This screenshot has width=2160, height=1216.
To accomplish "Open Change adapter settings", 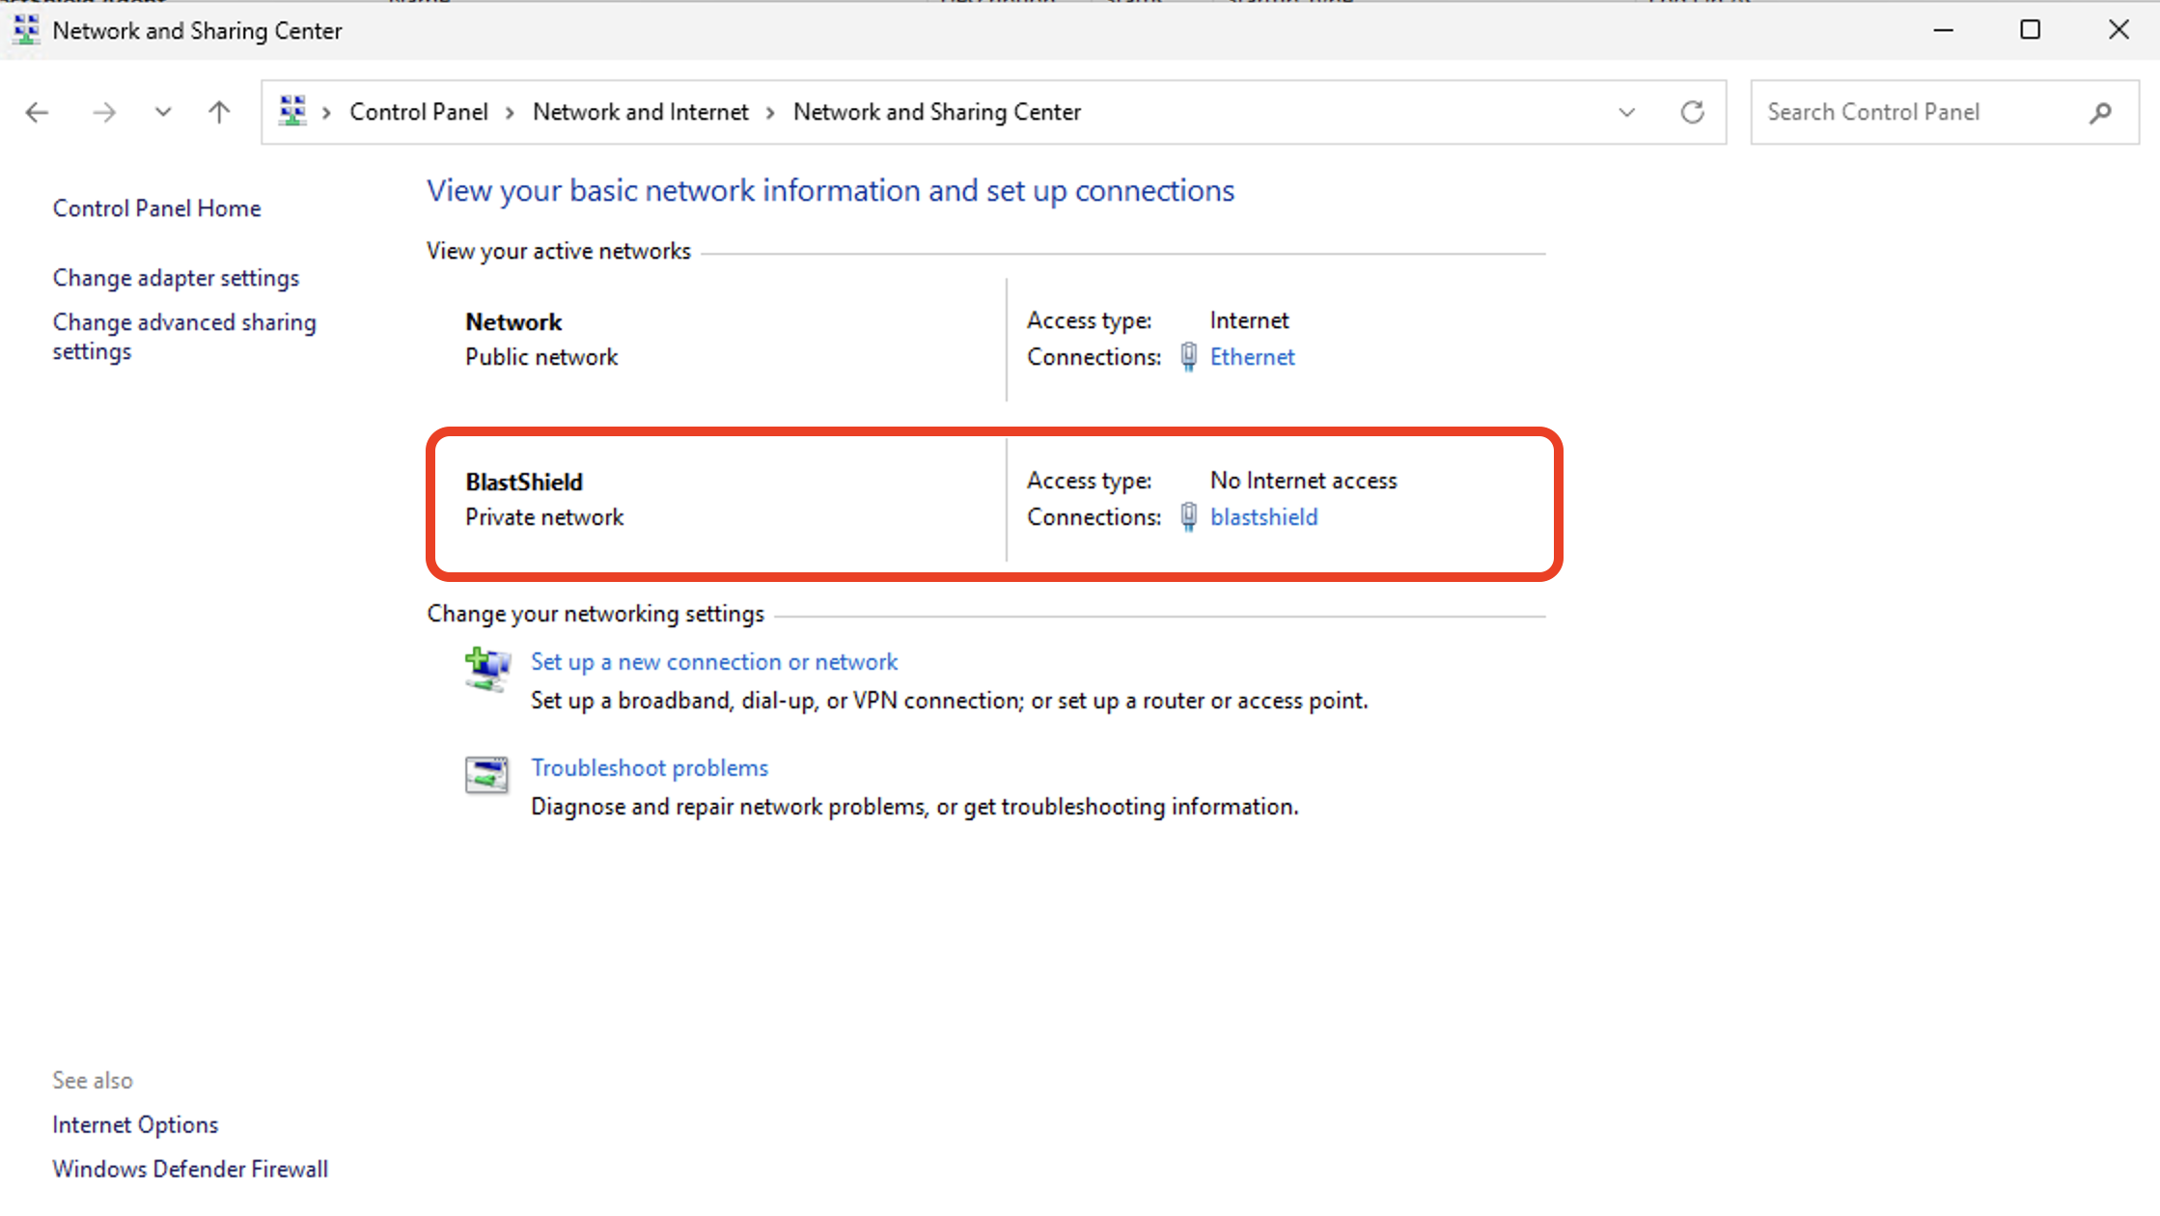I will [176, 278].
